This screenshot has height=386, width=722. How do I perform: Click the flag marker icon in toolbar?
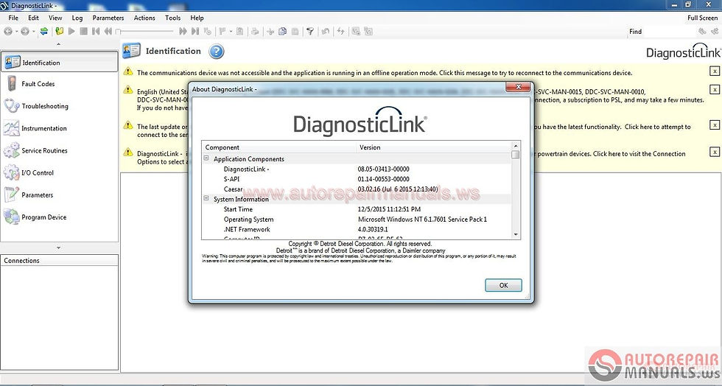[x=222, y=32]
